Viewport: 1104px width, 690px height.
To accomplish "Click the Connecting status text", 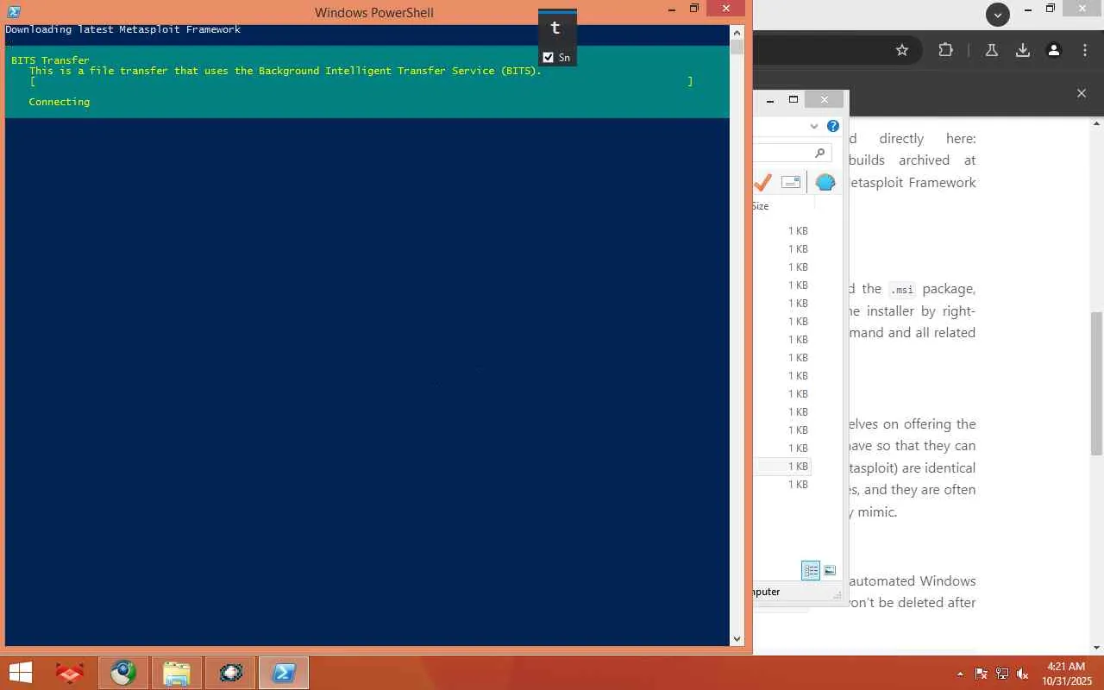I will coord(60,102).
